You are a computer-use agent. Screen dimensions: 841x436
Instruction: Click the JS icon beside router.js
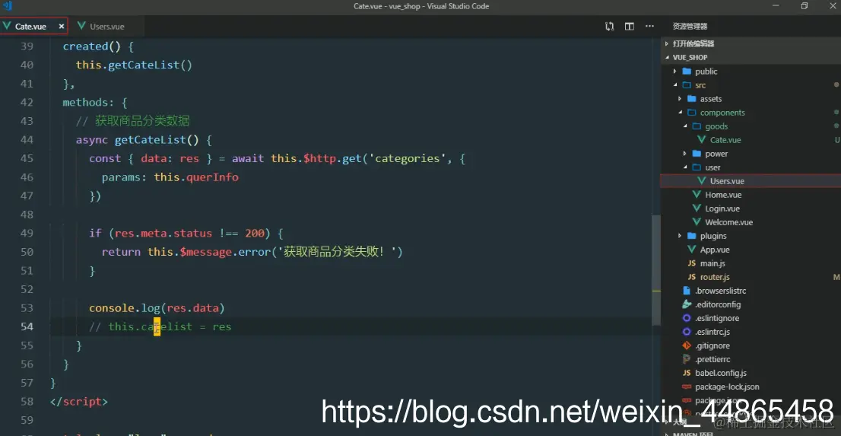pyautogui.click(x=691, y=277)
